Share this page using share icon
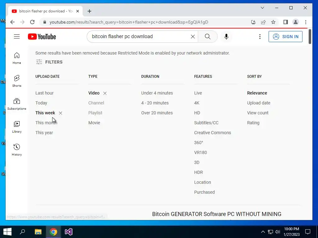The width and height of the screenshot is (318, 238). 263,22
